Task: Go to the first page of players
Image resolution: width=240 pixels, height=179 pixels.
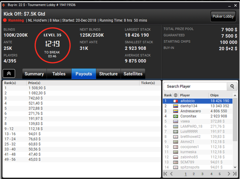Action: [x=165, y=174]
